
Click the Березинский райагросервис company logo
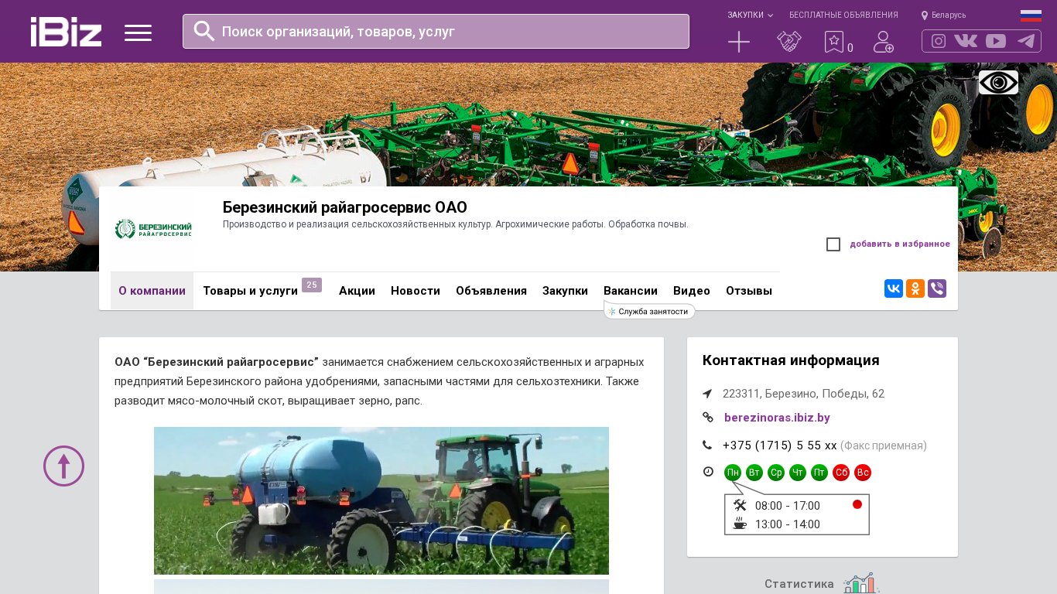152,229
